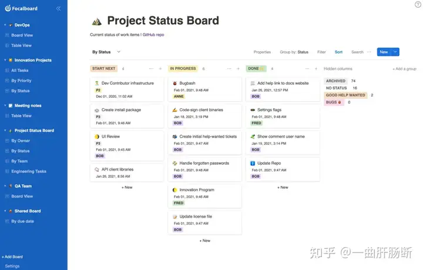Select DevOps Table View

pyautogui.click(x=21, y=45)
